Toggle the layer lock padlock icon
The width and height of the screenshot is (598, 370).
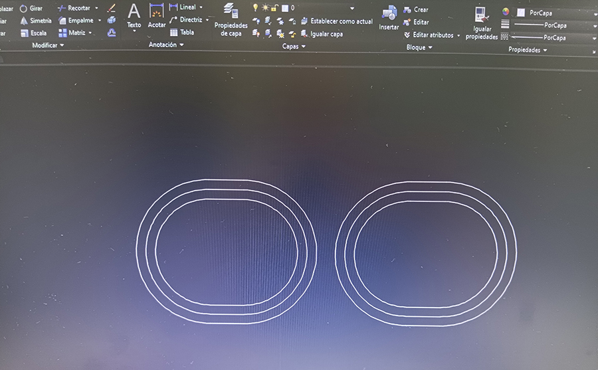(x=274, y=7)
